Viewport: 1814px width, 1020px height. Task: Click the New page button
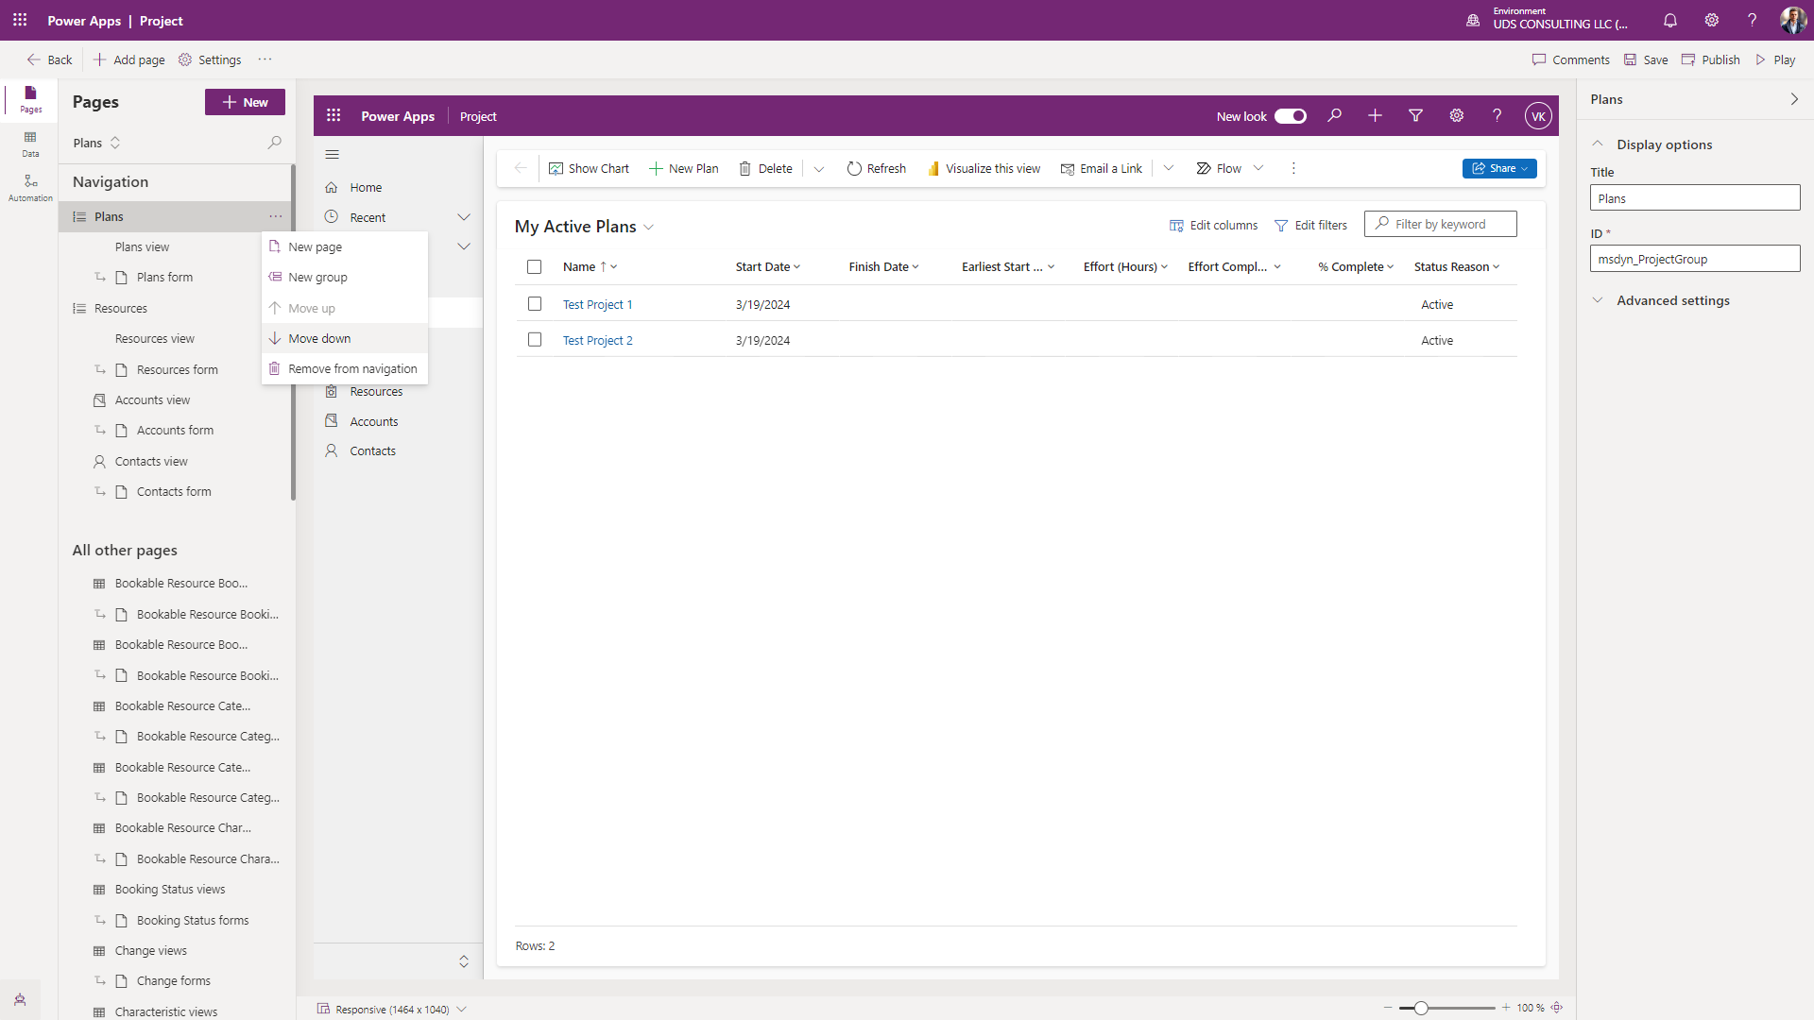pos(245,102)
